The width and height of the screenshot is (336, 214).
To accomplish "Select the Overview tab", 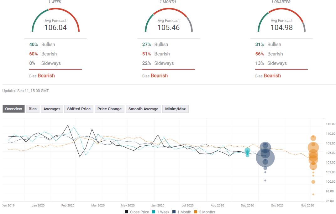I will (13, 109).
